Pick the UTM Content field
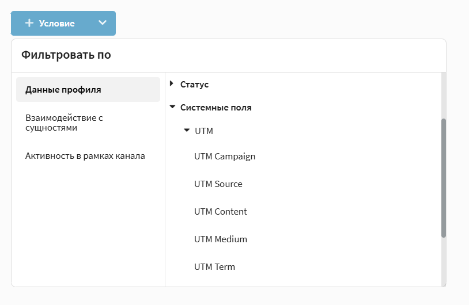The image size is (469, 305). point(221,212)
